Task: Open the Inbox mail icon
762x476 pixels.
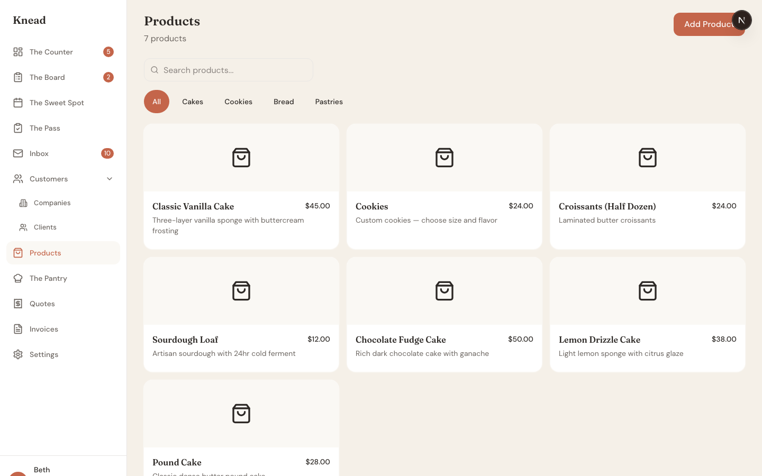Action: [x=18, y=153]
